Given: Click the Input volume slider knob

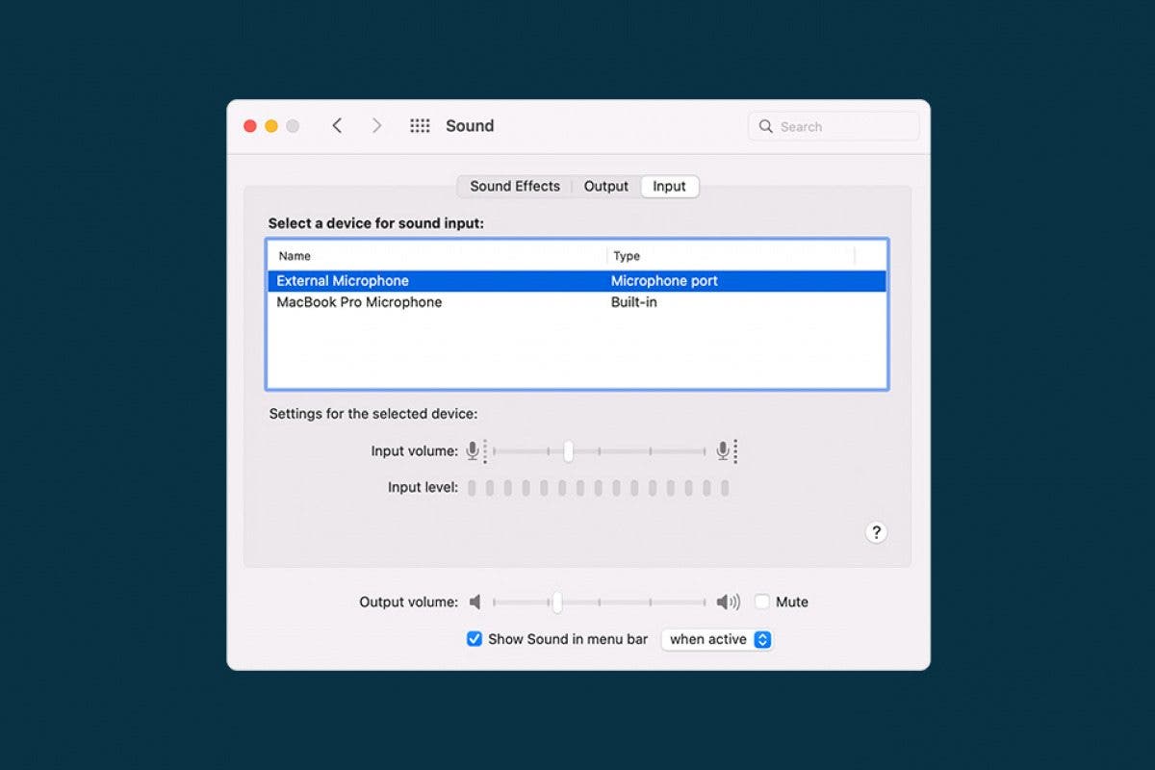Looking at the screenshot, I should click(x=569, y=450).
